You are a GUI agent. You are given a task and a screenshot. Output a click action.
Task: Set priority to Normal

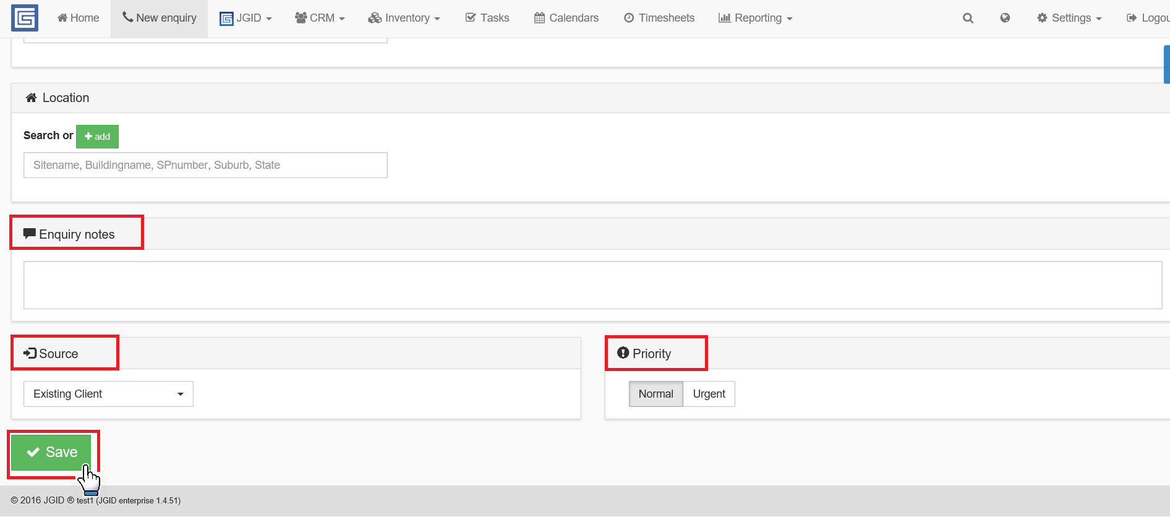pos(655,394)
